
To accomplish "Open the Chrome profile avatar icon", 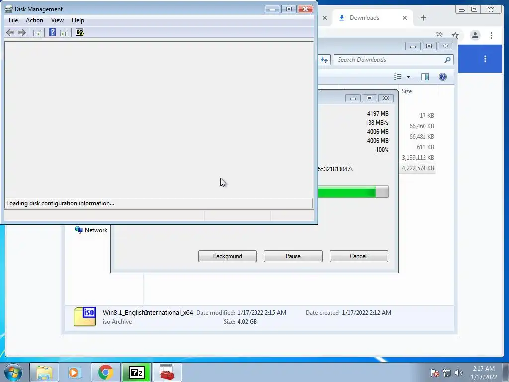I will pos(475,35).
